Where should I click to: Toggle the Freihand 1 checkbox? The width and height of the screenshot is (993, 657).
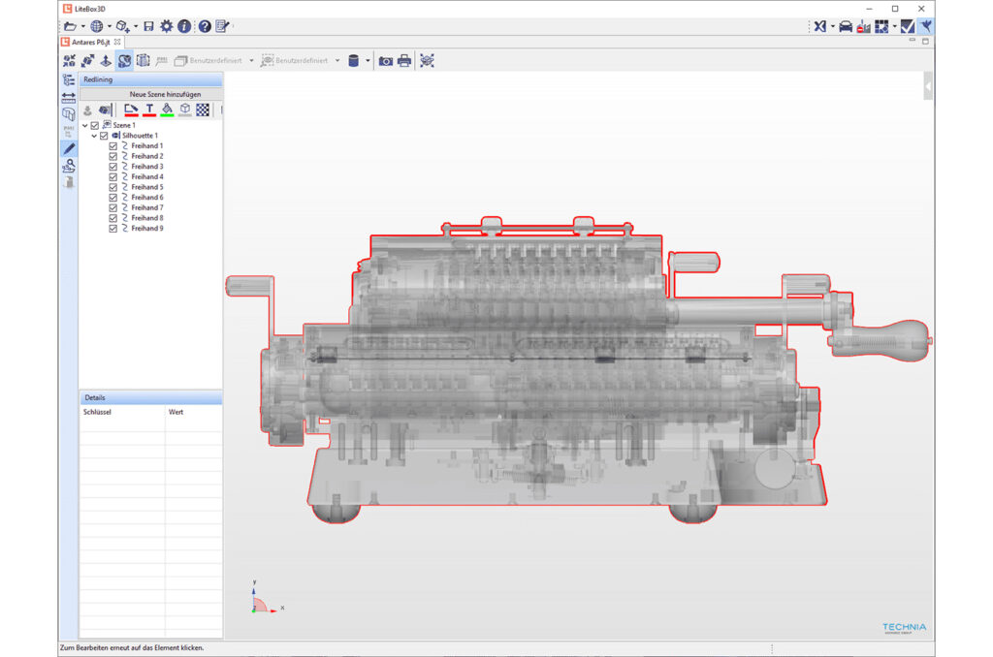113,145
